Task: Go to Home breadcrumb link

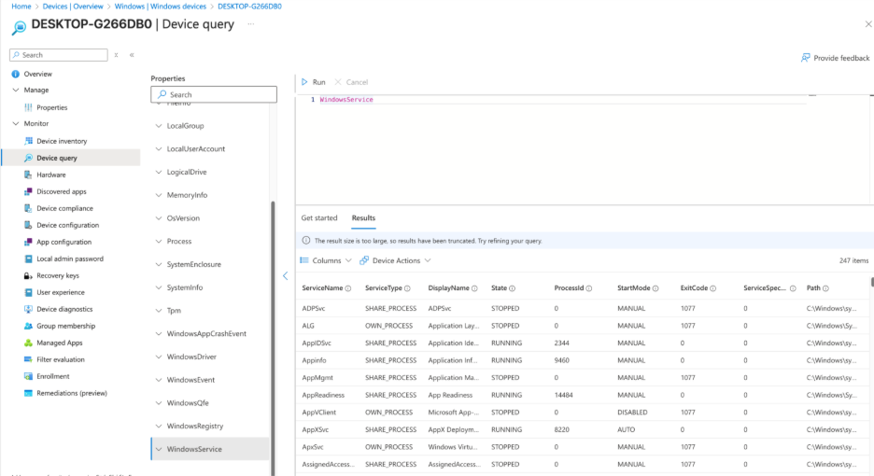Action: pyautogui.click(x=21, y=7)
